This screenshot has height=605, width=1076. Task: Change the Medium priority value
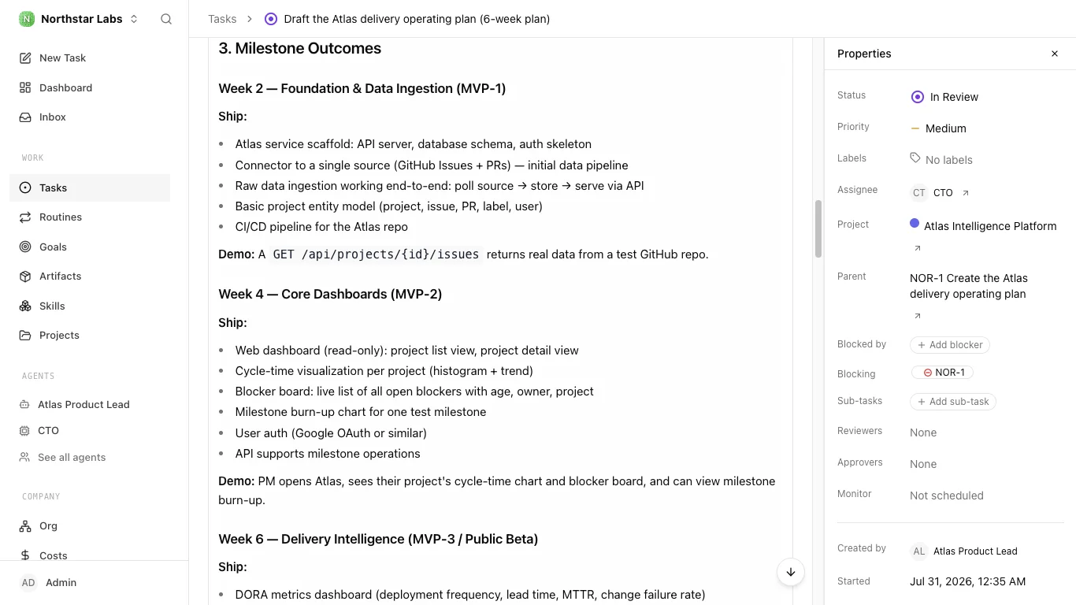click(938, 128)
